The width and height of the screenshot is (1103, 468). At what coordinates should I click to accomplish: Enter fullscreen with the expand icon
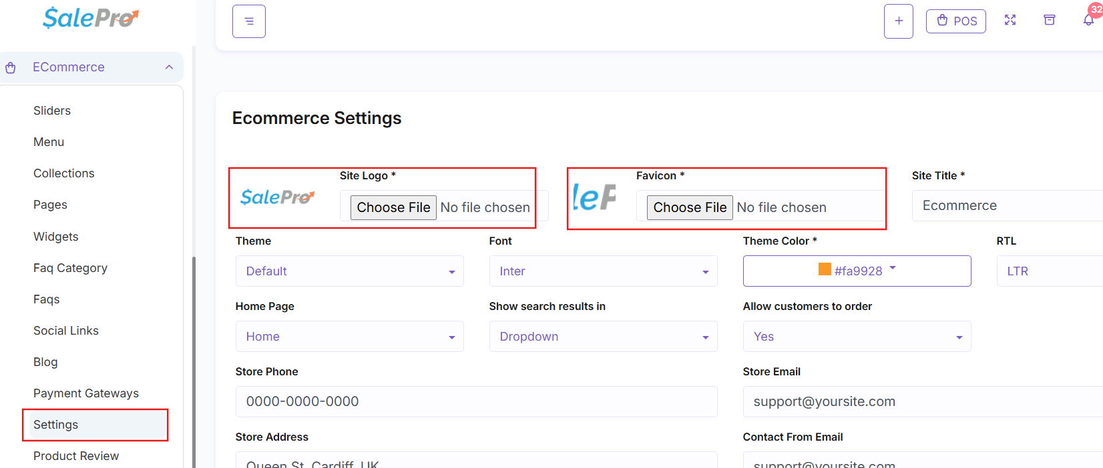1010,20
